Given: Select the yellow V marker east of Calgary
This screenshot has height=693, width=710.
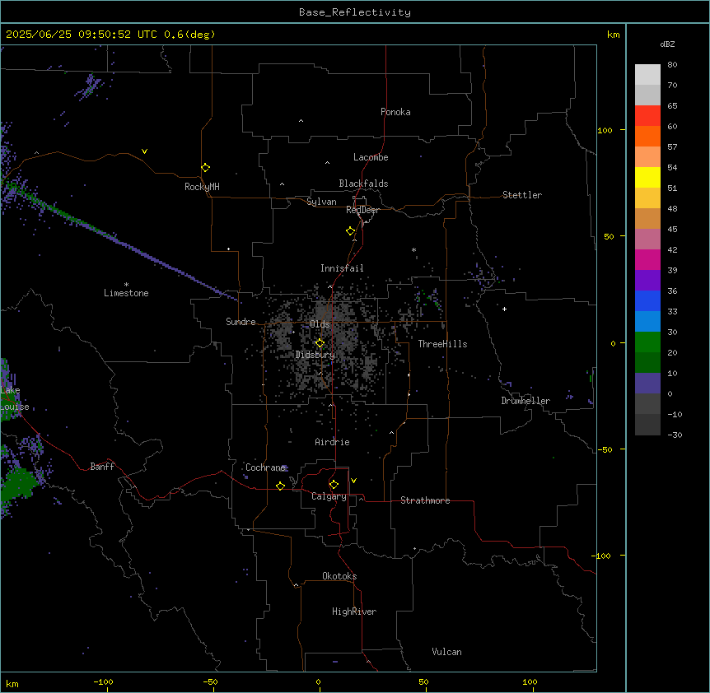Looking at the screenshot, I should pos(353,481).
